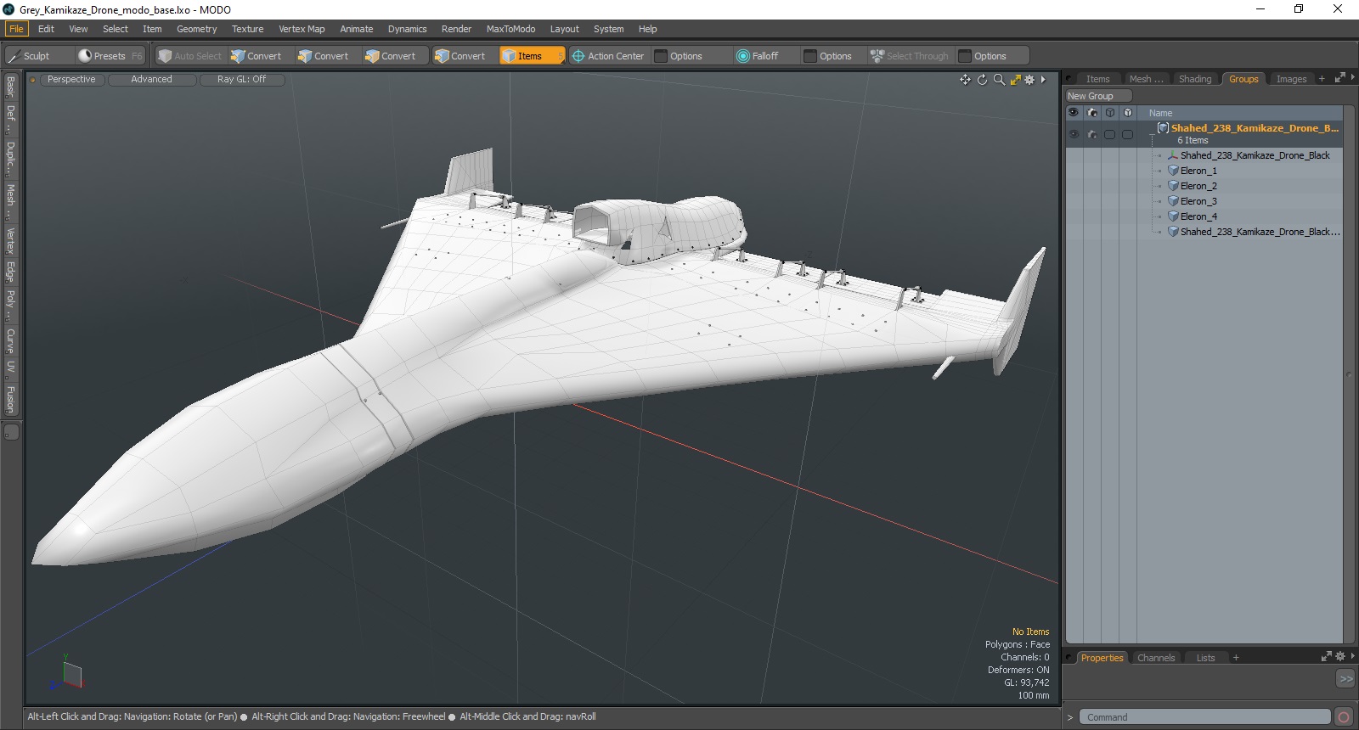
Task: Open the Perspective view type dropdown
Action: [71, 79]
